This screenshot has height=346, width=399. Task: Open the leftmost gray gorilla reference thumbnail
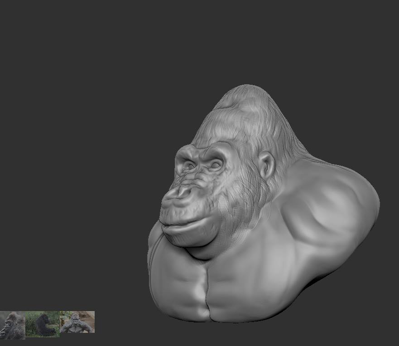click(12, 325)
